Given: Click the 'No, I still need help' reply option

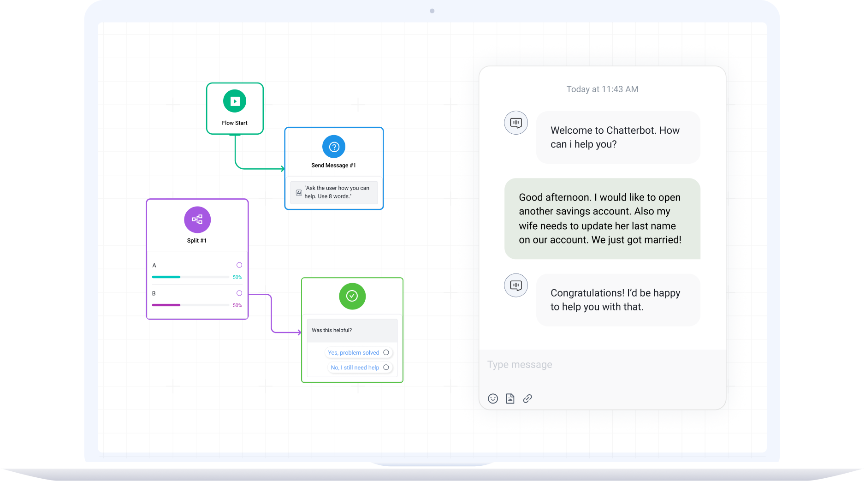Looking at the screenshot, I should point(354,367).
